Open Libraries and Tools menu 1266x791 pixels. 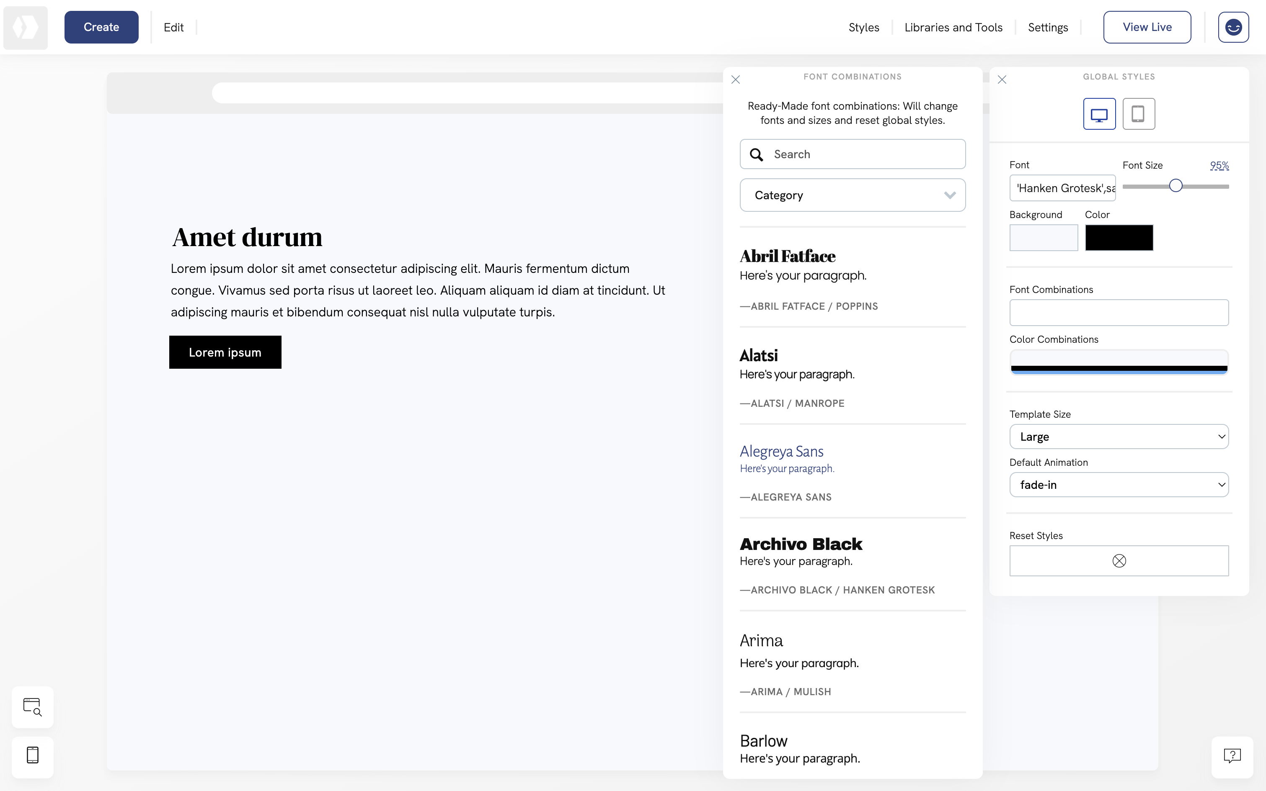953,27
